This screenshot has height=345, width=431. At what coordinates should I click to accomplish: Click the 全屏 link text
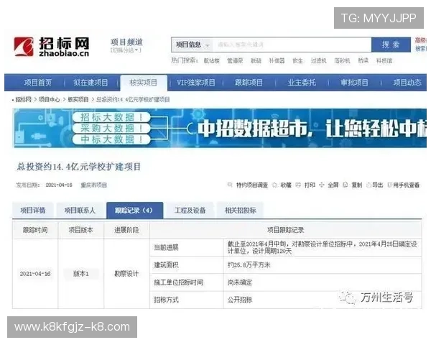(333, 185)
